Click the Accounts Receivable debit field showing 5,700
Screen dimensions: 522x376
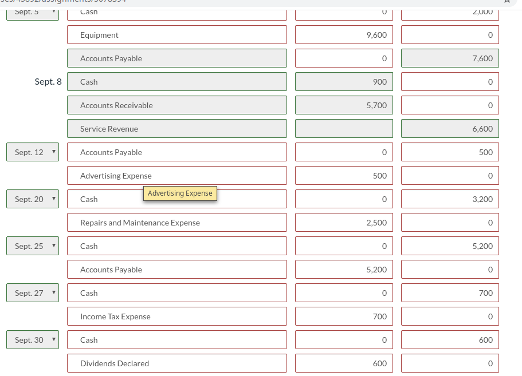pos(344,105)
